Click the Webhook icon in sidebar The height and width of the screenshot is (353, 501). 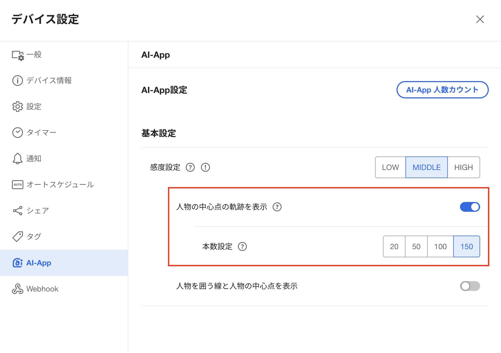pos(18,289)
